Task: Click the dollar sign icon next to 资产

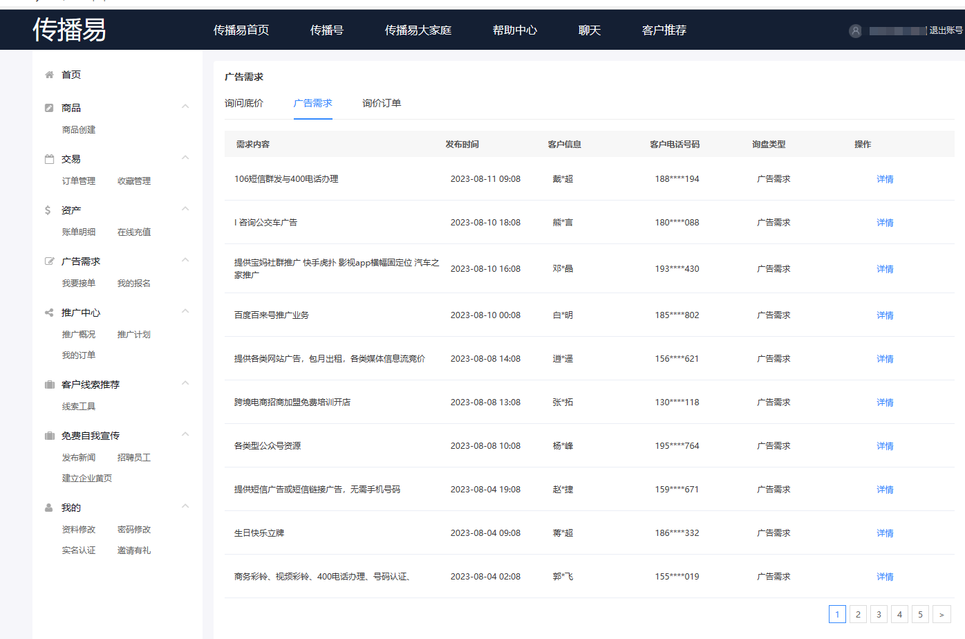Action: (48, 210)
